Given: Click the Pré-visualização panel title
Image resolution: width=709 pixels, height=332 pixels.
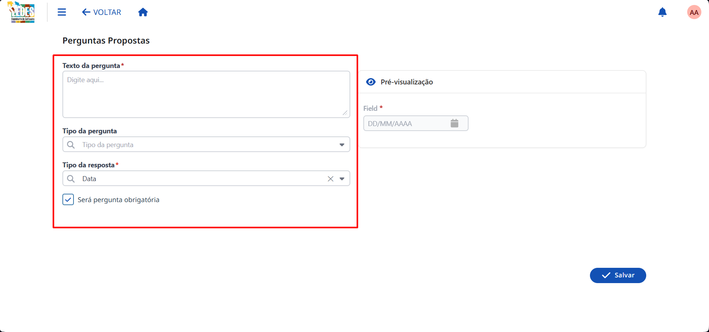Looking at the screenshot, I should (x=407, y=82).
